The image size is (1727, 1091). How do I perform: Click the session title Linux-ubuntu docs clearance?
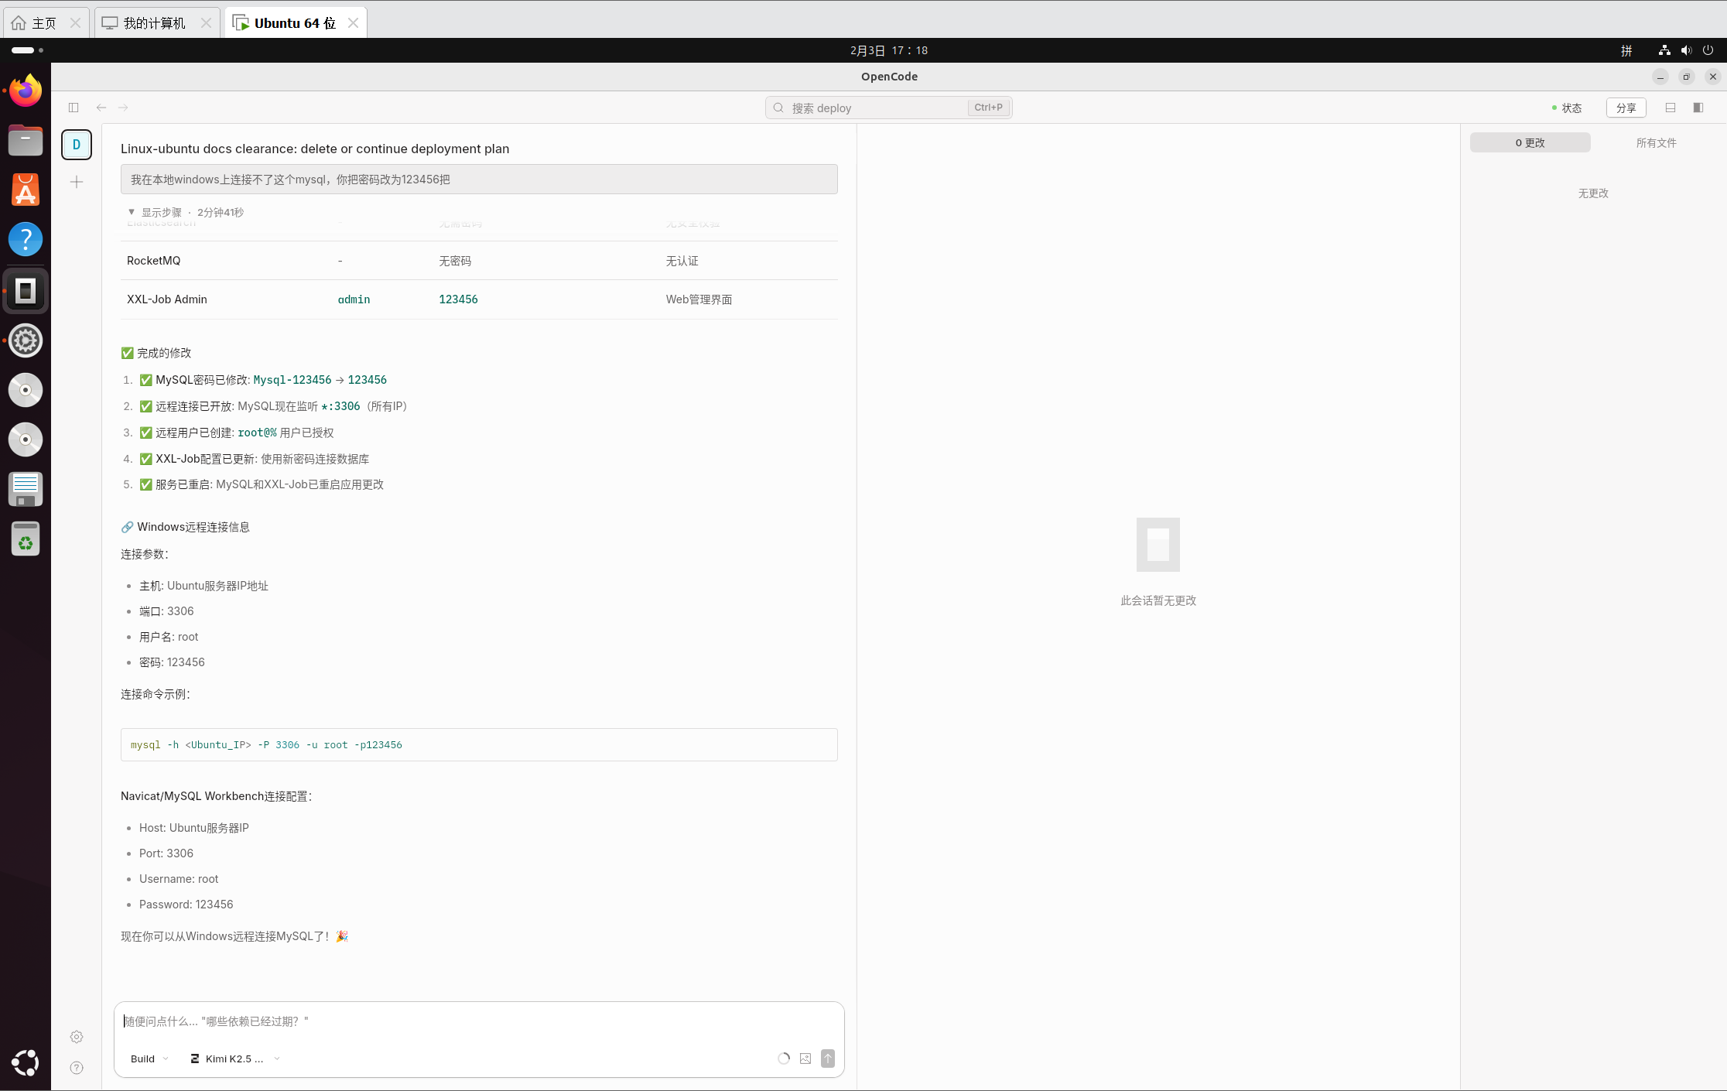[315, 149]
